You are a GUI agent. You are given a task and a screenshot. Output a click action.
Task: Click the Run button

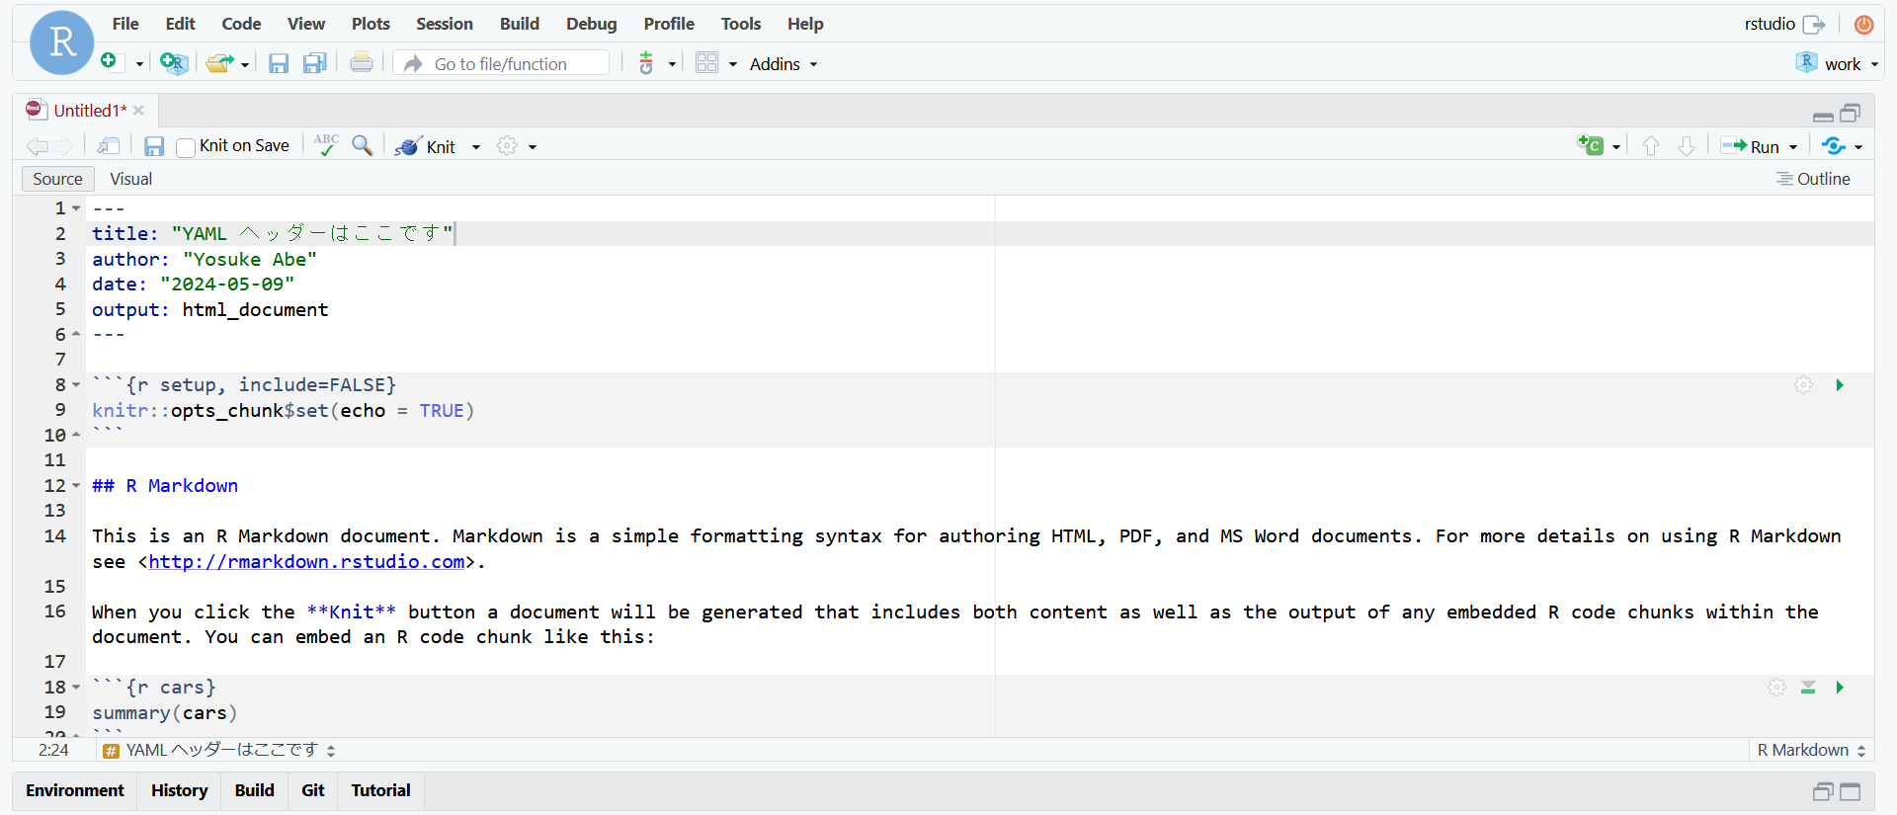[x=1752, y=146]
